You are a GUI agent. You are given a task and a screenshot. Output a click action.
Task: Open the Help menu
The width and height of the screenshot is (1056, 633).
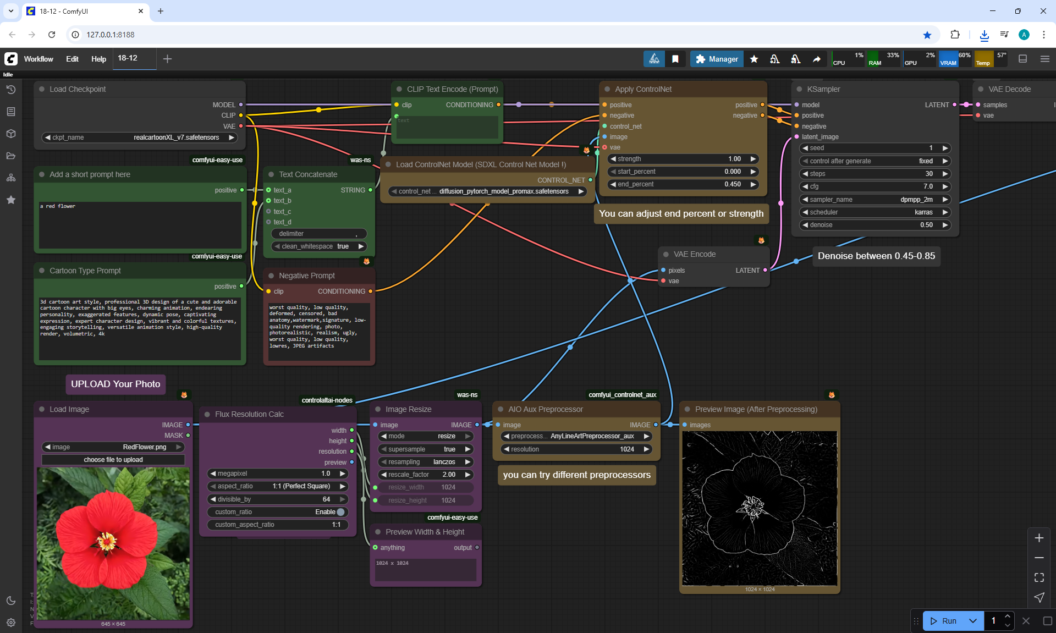pyautogui.click(x=98, y=59)
